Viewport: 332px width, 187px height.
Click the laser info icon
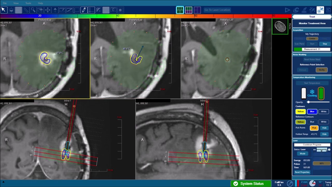tap(329, 150)
